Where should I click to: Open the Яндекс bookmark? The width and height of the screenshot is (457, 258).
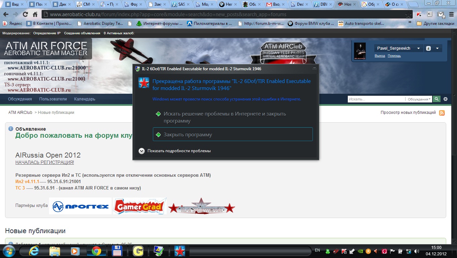(12, 24)
